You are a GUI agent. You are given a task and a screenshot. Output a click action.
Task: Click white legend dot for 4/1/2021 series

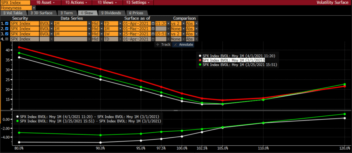200,56
